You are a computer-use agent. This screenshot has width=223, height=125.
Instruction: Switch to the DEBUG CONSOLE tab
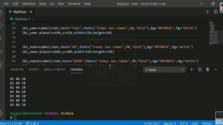[54, 69]
